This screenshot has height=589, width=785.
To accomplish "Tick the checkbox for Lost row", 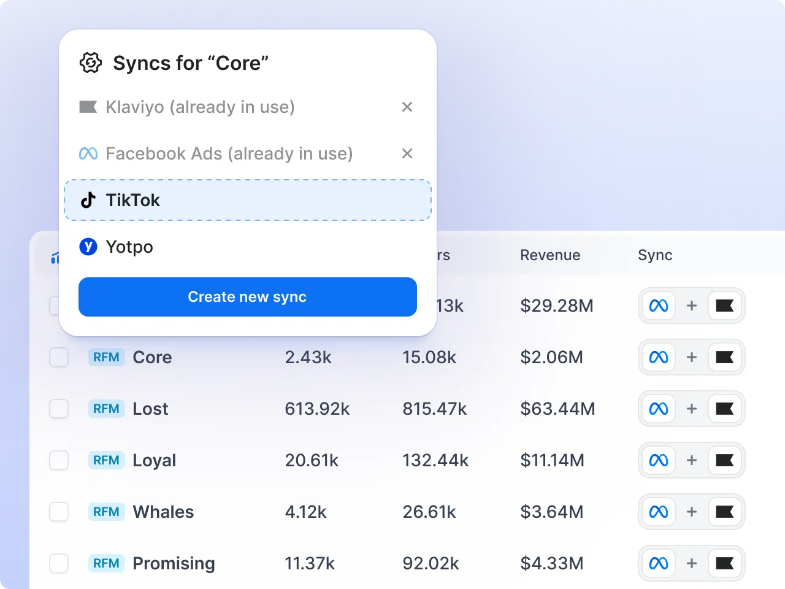I will click(59, 409).
